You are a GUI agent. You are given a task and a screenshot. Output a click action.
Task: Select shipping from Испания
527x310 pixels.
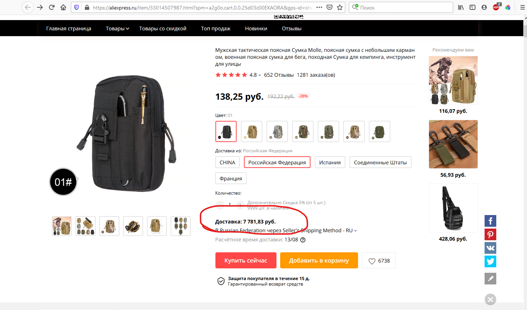(330, 162)
